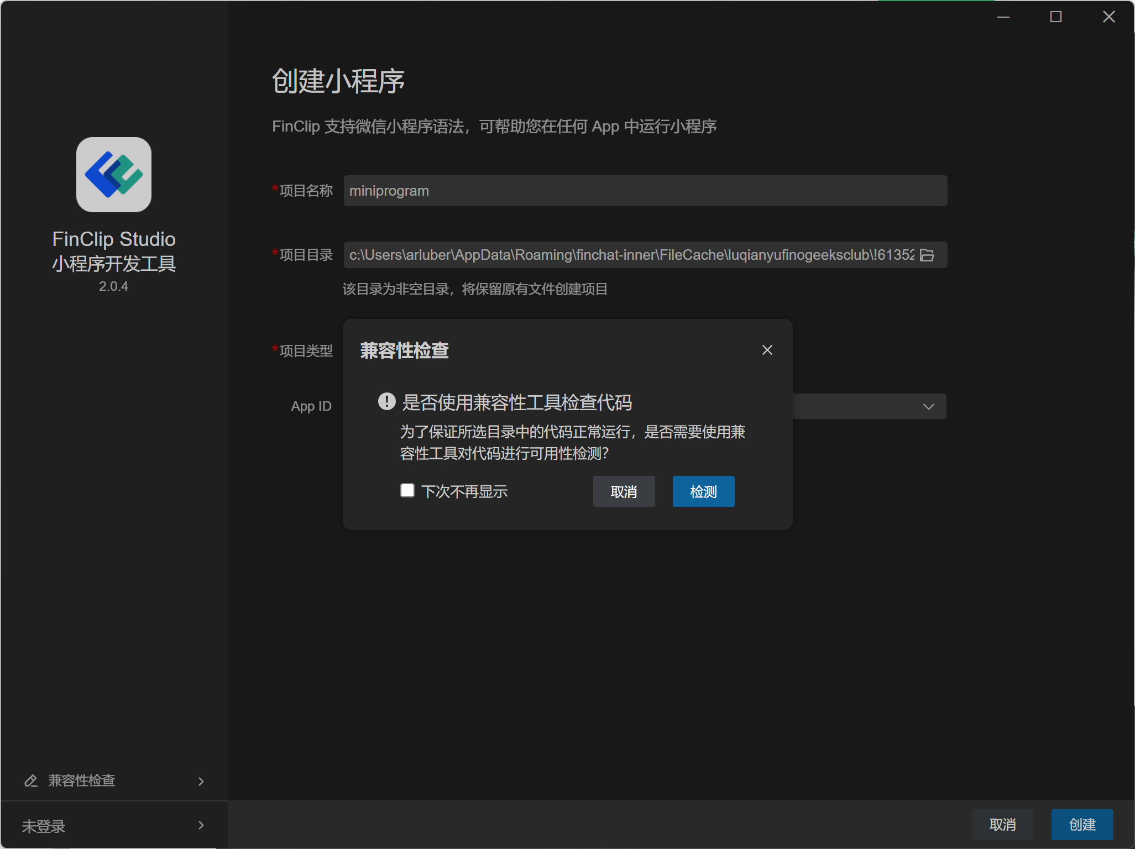Maximize the window
The height and width of the screenshot is (849, 1135).
1055,17
